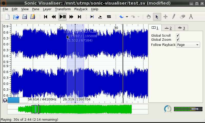Click the '27.097 / 1195008' selection end text
The height and width of the screenshot is (123, 205).
[83, 36]
